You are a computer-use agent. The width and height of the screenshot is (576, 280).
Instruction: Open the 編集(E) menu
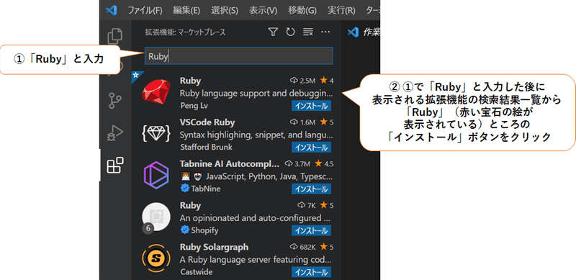(186, 11)
